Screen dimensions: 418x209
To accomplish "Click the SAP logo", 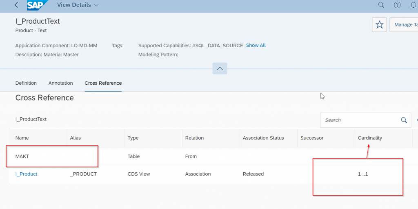I will pos(37,5).
